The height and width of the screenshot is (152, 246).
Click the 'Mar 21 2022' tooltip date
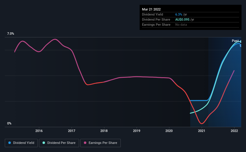tap(151, 9)
